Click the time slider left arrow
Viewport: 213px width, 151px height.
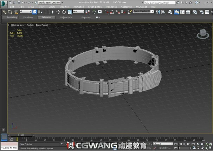(9, 135)
